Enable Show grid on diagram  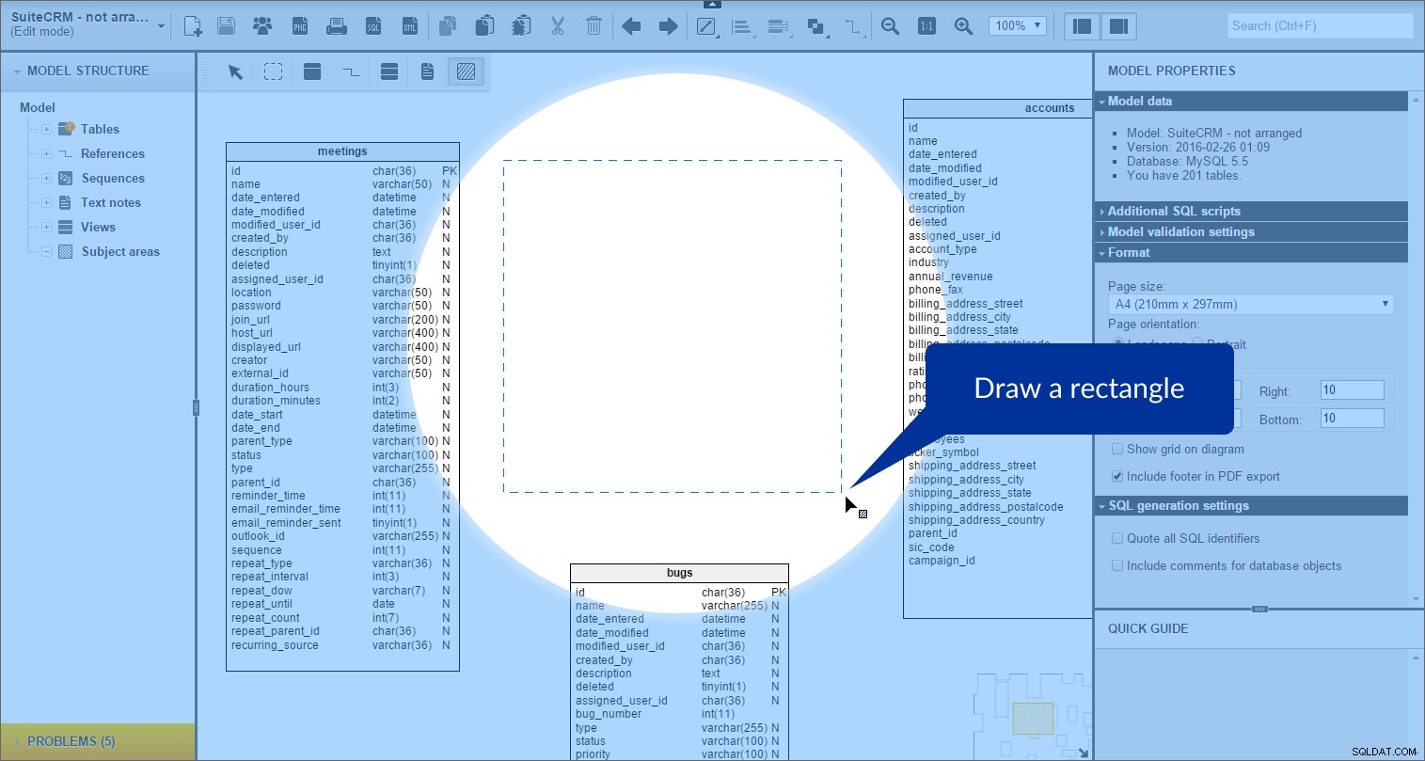tap(1117, 450)
